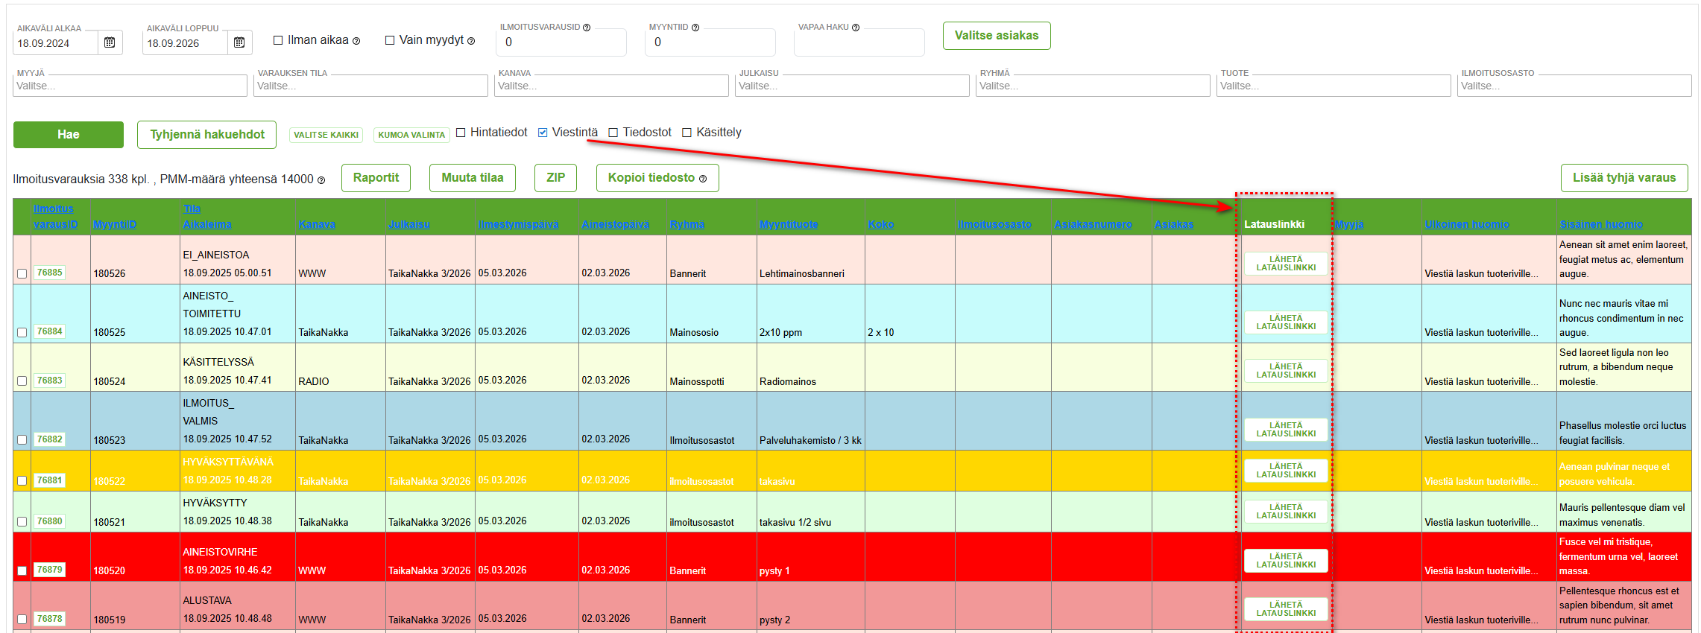Open the end date calendar picker
The height and width of the screenshot is (633, 1701).
click(239, 42)
